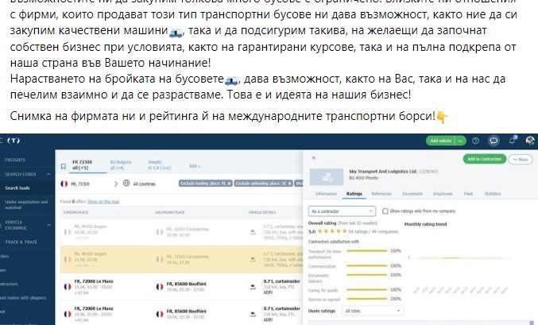Open the messages chat bubble icon

pyautogui.click(x=493, y=141)
